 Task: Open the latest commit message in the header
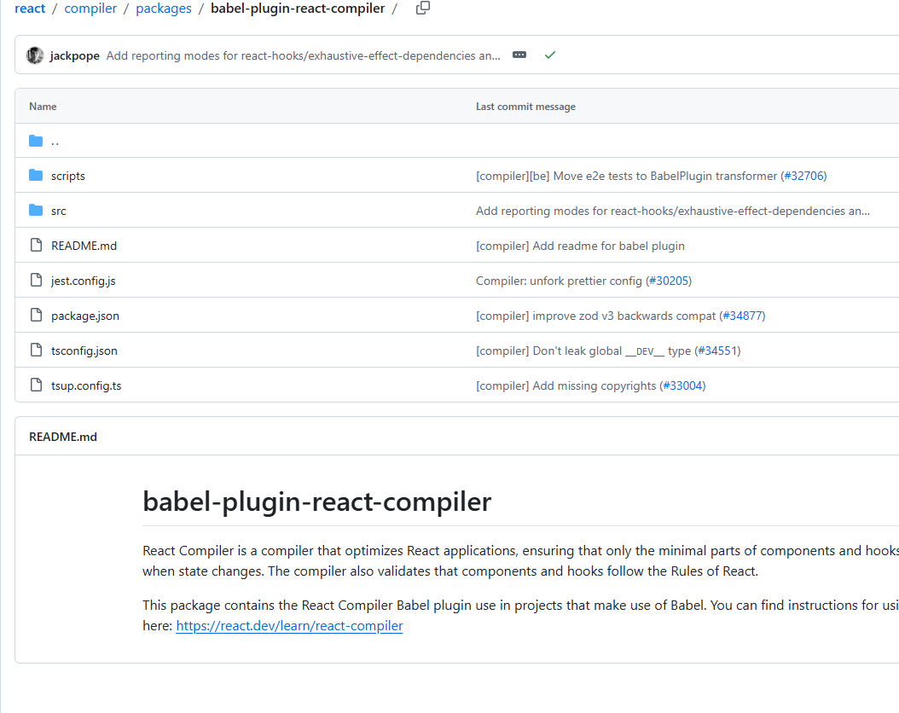click(304, 55)
